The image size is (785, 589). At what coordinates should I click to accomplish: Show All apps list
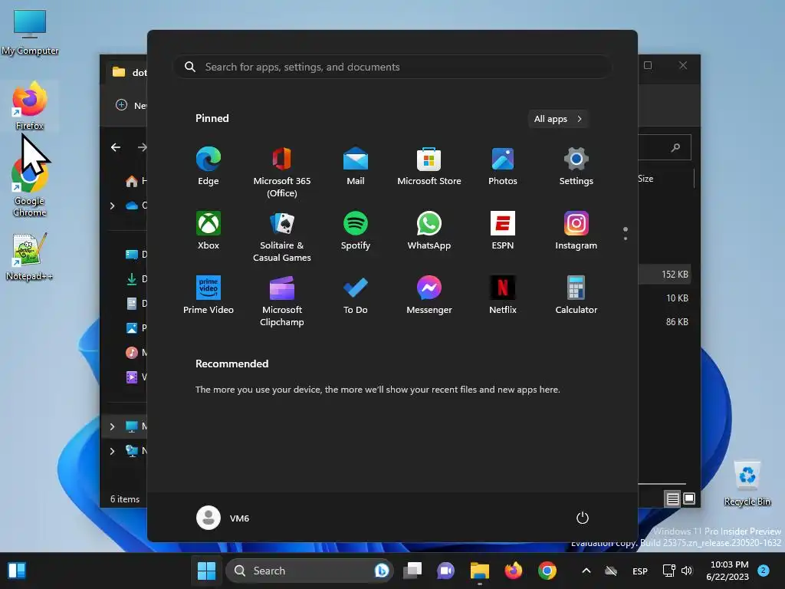(x=558, y=119)
